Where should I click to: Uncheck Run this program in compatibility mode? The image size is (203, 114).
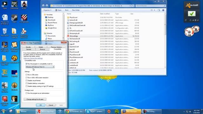(x=26, y=64)
